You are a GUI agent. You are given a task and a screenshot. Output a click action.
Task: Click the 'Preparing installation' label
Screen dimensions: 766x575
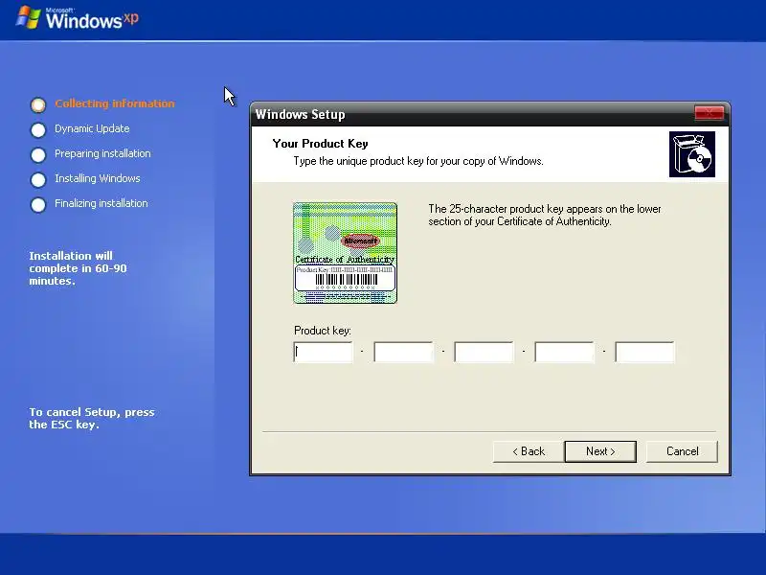pyautogui.click(x=102, y=153)
